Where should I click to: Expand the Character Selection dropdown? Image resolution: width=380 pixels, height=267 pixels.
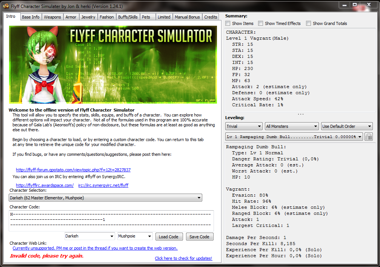(x=105, y=198)
